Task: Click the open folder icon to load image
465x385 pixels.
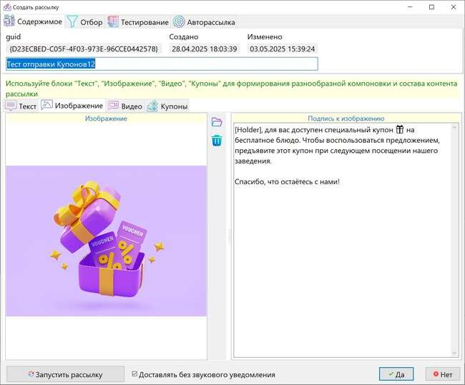Action: (x=217, y=122)
